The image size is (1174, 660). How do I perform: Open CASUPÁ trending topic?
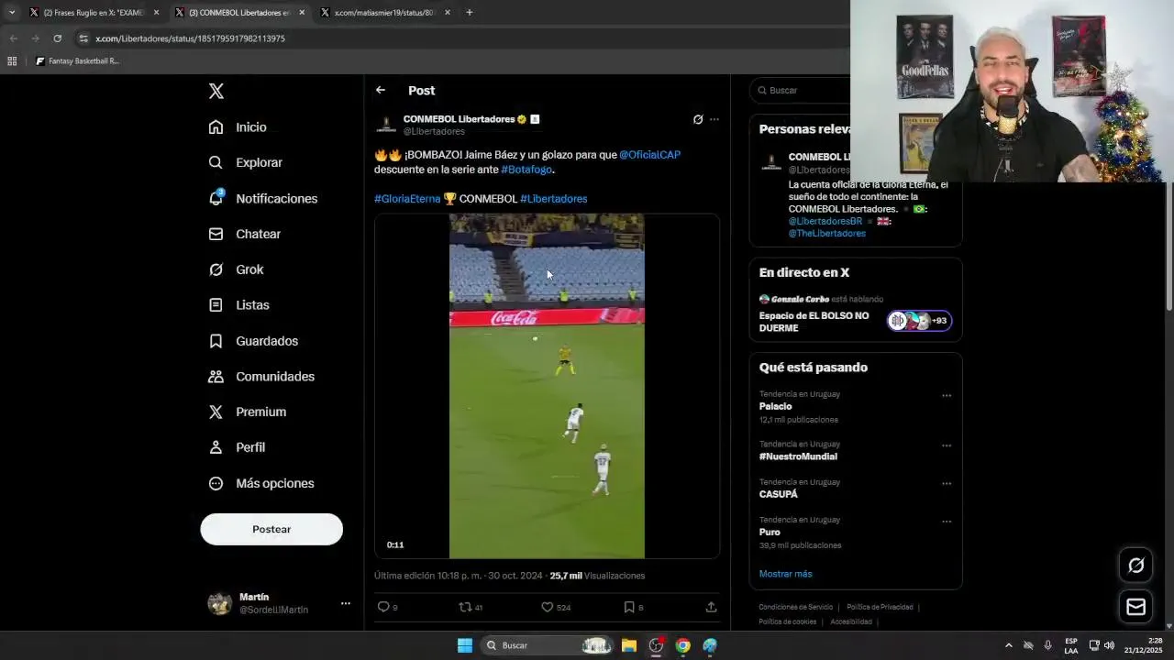coord(779,494)
